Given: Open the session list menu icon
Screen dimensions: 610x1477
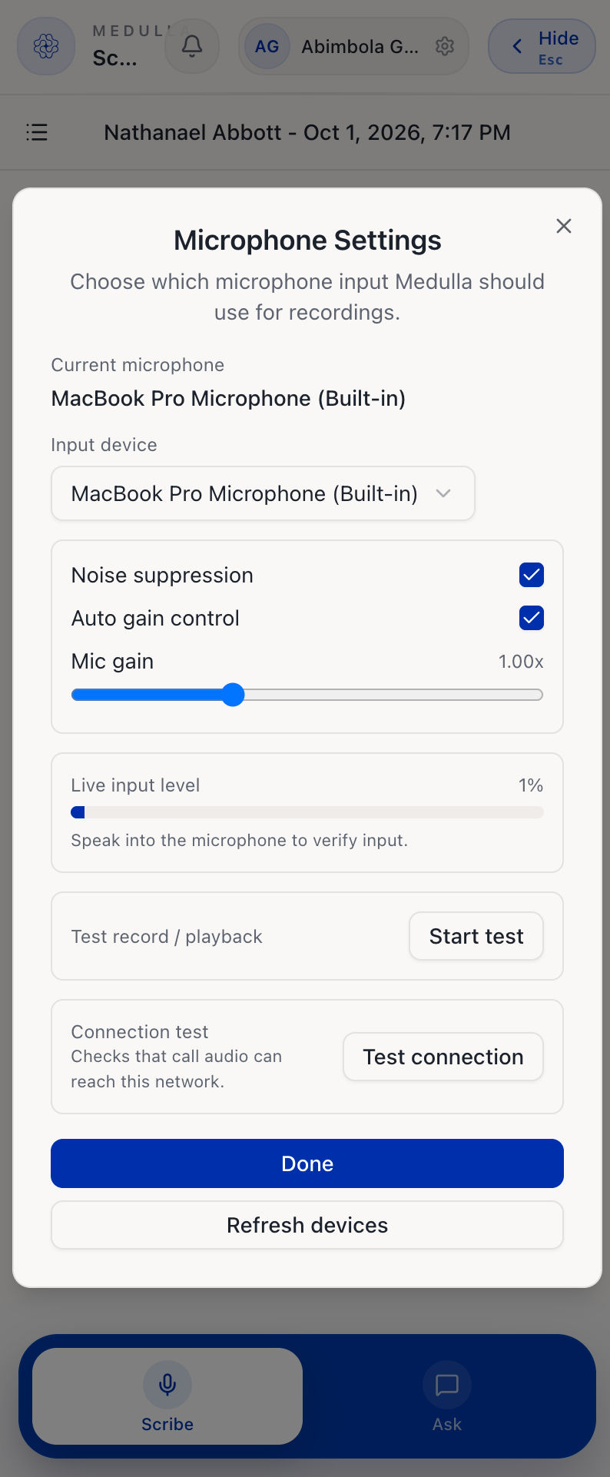Looking at the screenshot, I should [37, 132].
